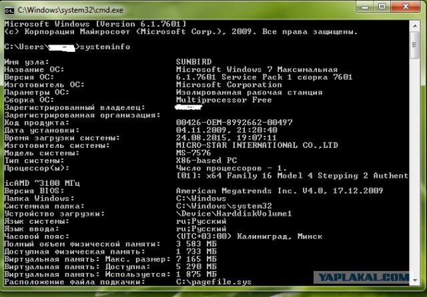Click the x64 Family 16 Model 4 processor line
427x297 pixels.
[x=292, y=176]
